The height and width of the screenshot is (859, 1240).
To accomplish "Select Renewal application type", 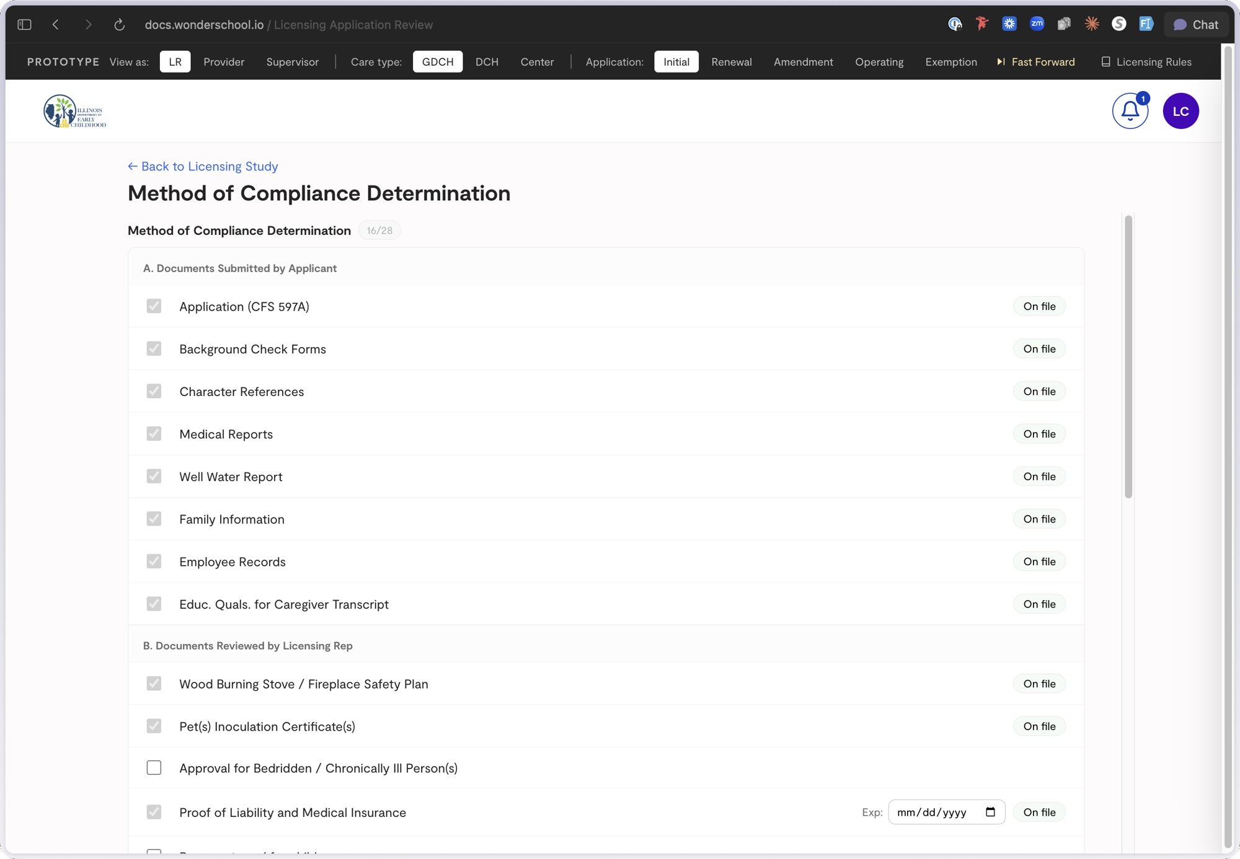I will click(732, 62).
